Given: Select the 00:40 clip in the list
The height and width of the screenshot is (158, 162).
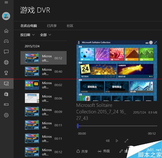Looking at the screenshot, I should [44, 71].
